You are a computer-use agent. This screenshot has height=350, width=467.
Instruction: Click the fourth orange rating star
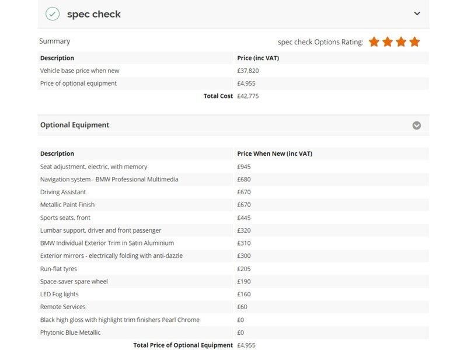414,41
